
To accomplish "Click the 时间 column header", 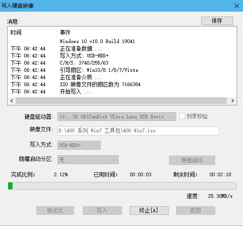I will click(32, 32).
